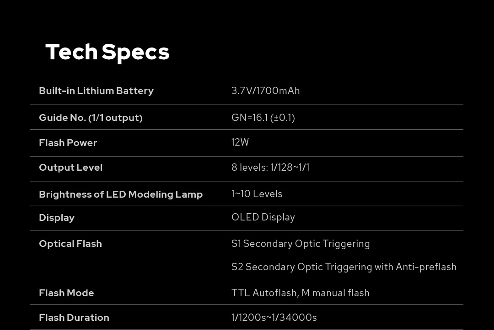
Task: Click the GN=16.1 (±0.1) value
Action: pos(263,118)
